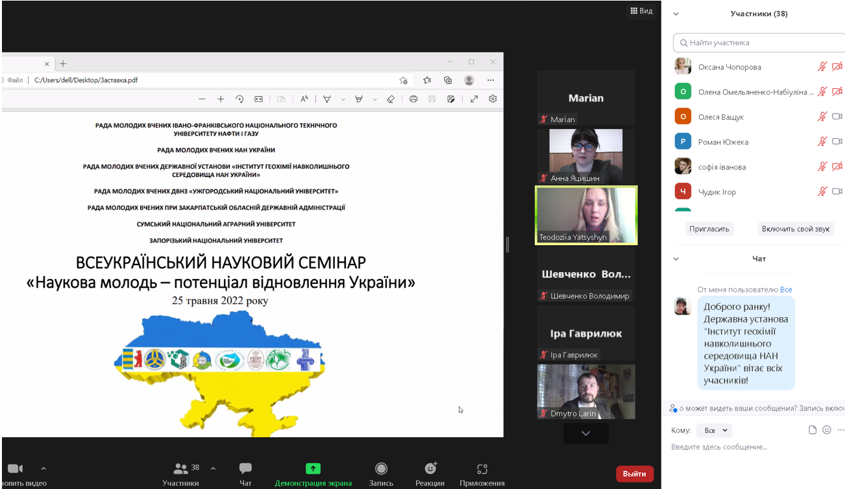This screenshot has width=847, height=489.
Task: Open the chat more options ellipsis
Action: [841, 430]
